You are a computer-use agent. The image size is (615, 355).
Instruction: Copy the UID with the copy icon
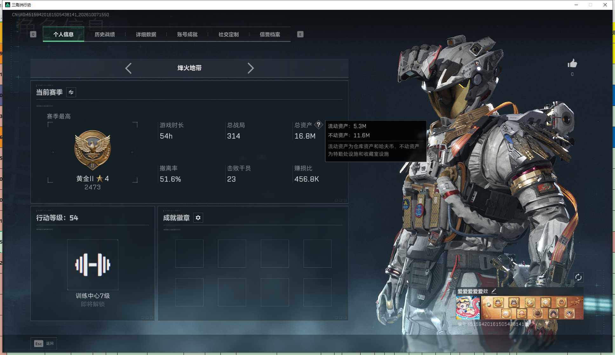point(527,324)
